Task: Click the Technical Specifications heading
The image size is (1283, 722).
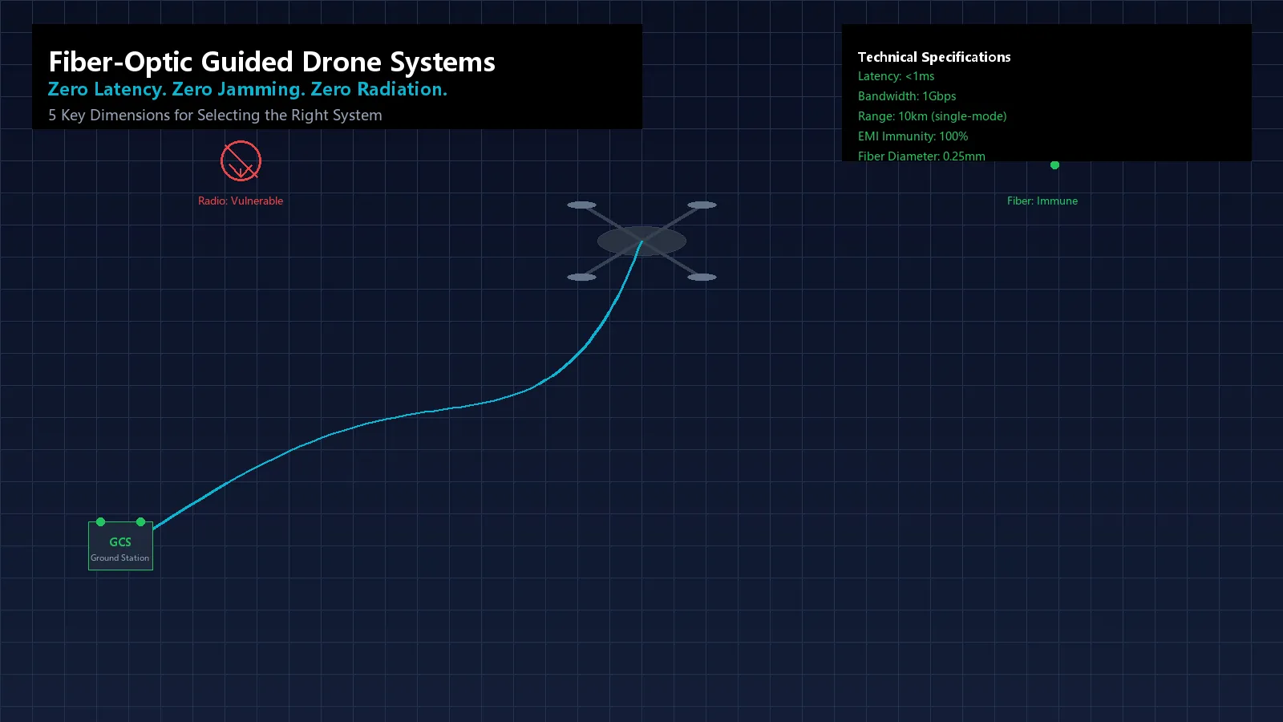Action: point(934,57)
